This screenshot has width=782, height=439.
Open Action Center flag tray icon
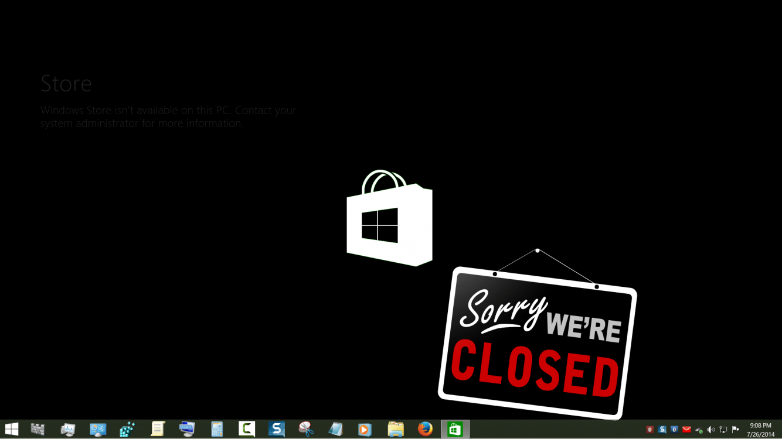pyautogui.click(x=736, y=430)
